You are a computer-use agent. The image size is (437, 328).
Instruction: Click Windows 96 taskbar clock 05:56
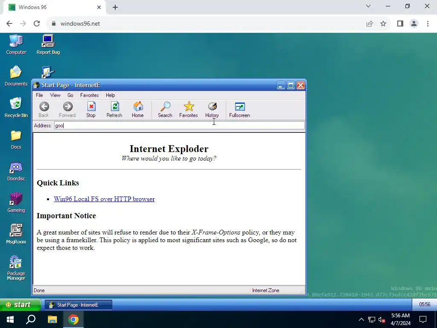[x=425, y=305]
